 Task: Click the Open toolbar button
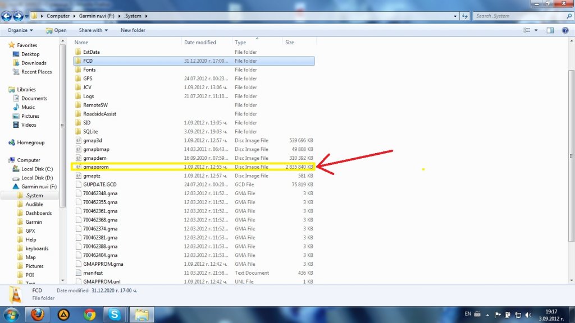tap(57, 30)
